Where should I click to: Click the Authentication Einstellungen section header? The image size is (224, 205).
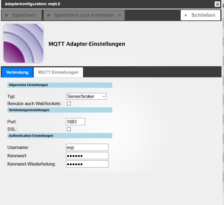[x=60, y=135]
